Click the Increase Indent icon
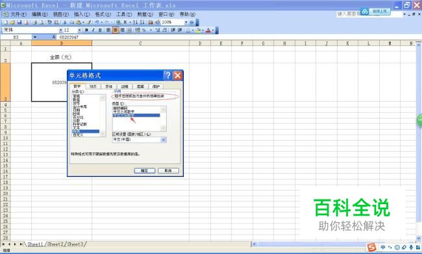This screenshot has width=422, height=254. click(180, 30)
